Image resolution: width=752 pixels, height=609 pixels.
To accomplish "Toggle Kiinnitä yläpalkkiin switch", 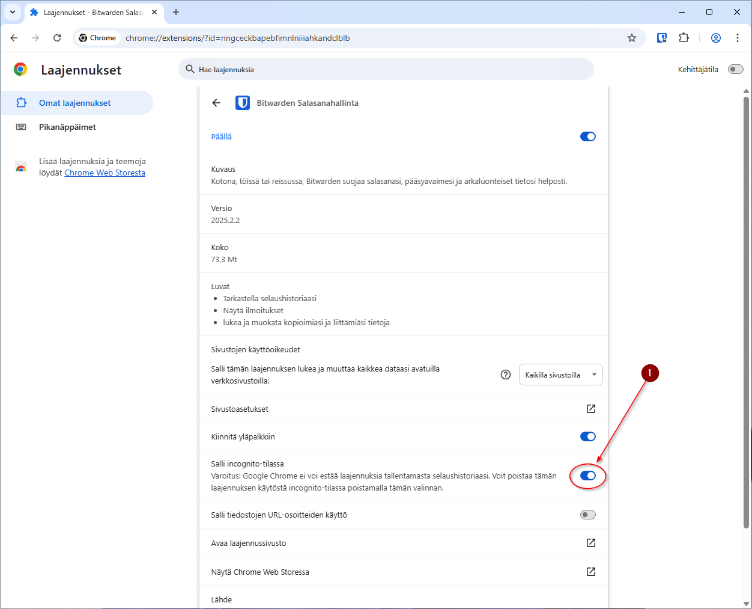I will point(588,436).
